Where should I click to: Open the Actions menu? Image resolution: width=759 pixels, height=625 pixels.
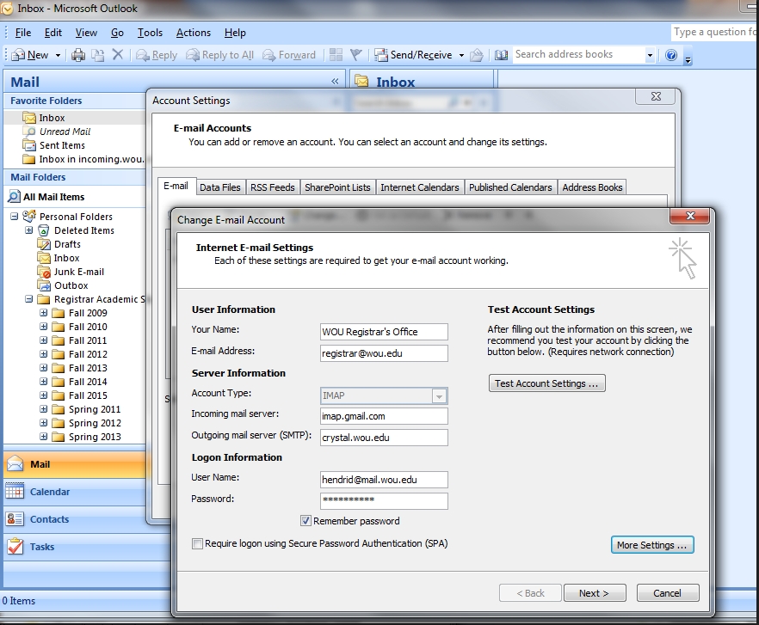pos(194,33)
